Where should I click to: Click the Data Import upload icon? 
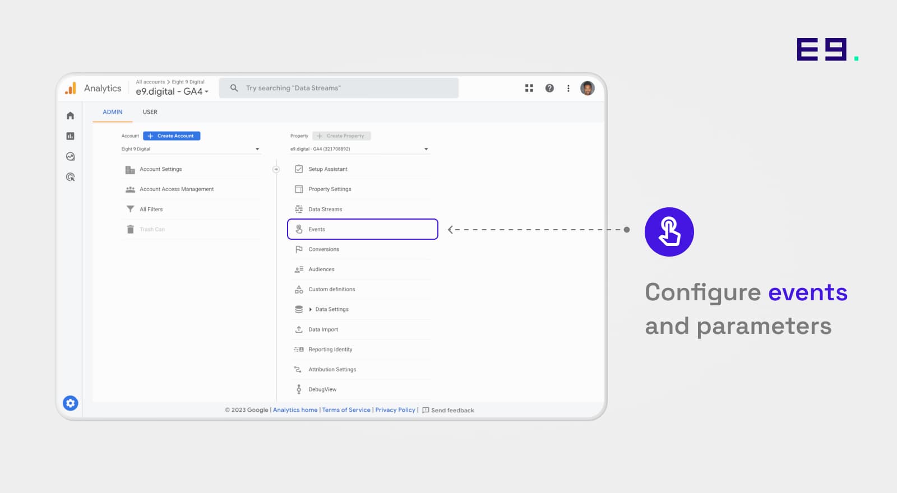point(299,329)
